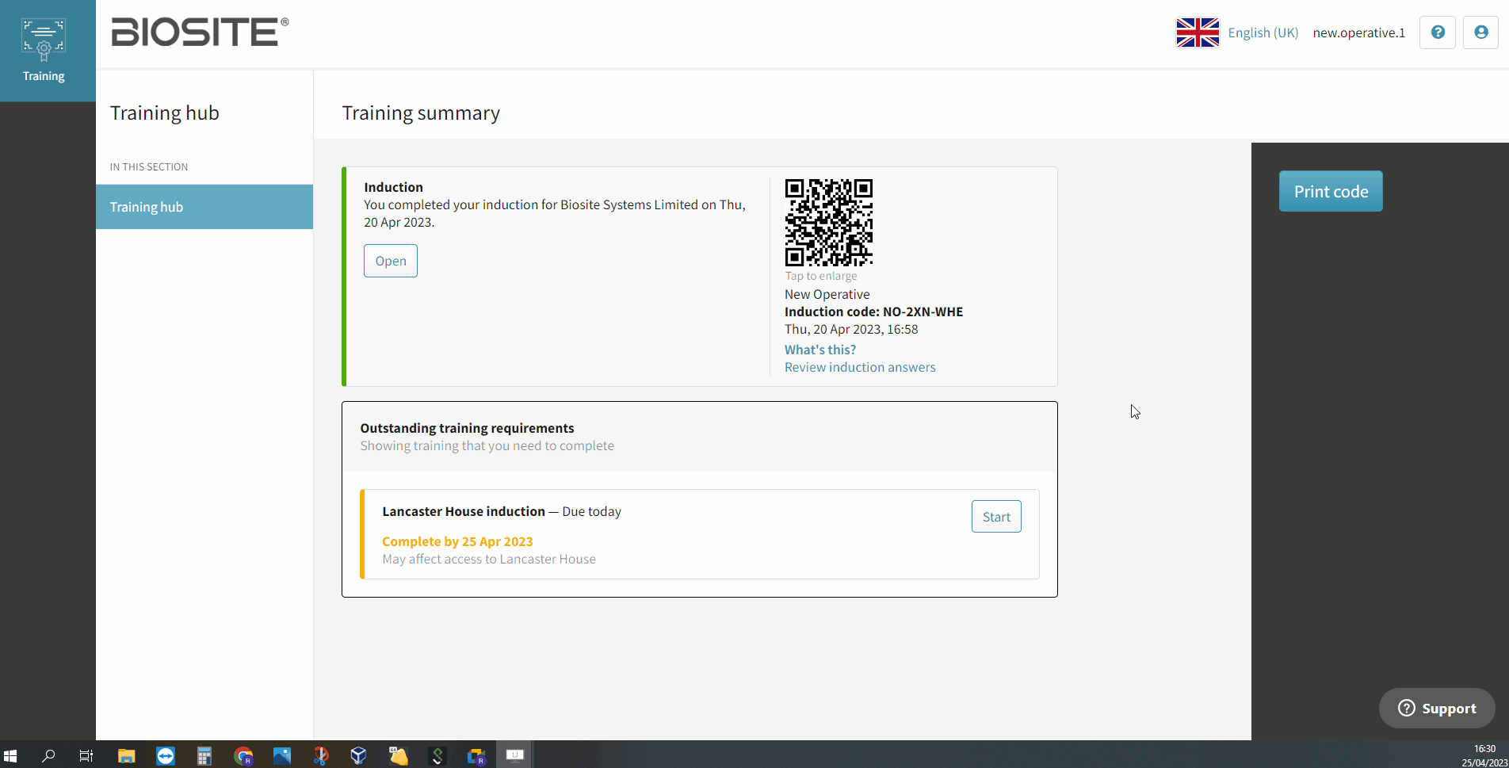This screenshot has height=768, width=1509.
Task: Click the Training summary heading
Action: click(x=421, y=113)
